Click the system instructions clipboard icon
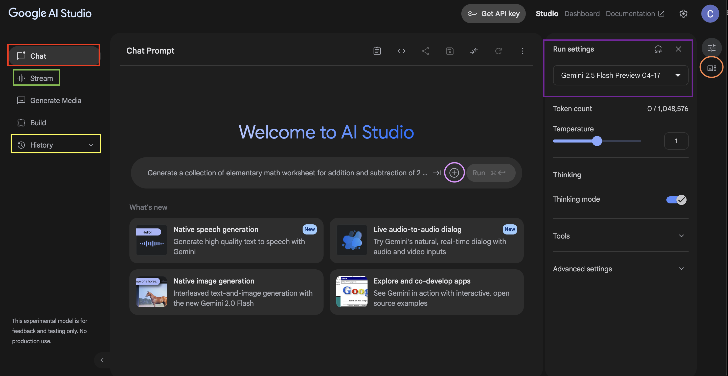 pos(377,51)
